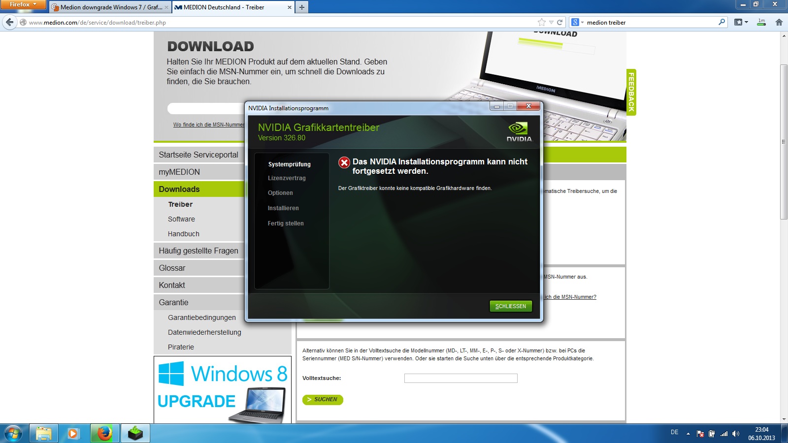
Task: Open Piraterie submenu entry
Action: 181,347
